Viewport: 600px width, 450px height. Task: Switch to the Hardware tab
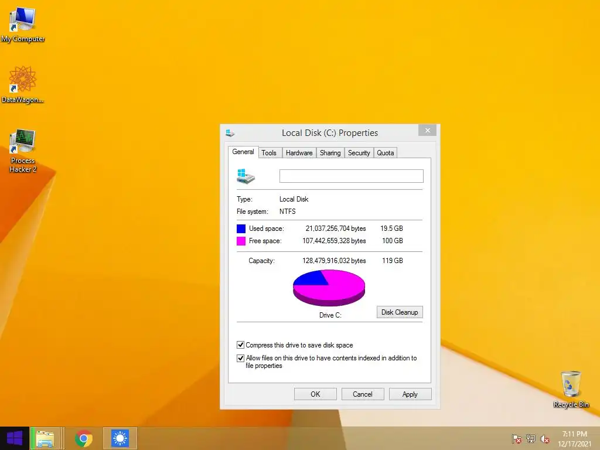pyautogui.click(x=299, y=153)
